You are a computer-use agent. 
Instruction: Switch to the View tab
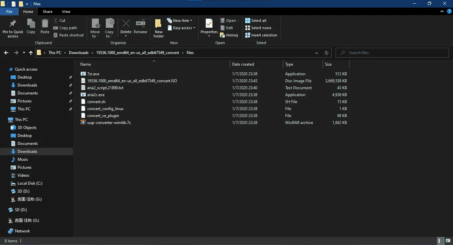coord(66,12)
